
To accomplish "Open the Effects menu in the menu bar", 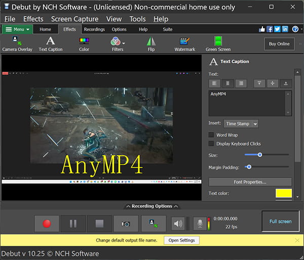I will [33, 19].
